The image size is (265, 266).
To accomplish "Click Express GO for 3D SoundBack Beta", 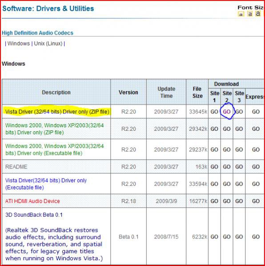I will (x=256, y=237).
